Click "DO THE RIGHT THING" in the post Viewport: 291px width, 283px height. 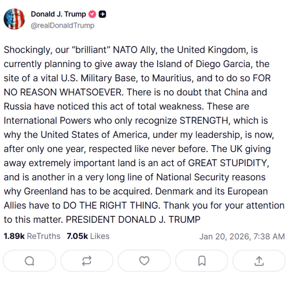pos(111,206)
